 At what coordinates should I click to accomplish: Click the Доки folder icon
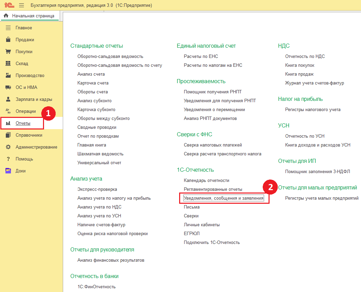point(8,171)
